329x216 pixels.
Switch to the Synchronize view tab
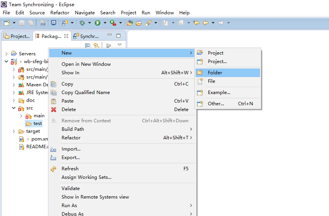click(x=86, y=36)
